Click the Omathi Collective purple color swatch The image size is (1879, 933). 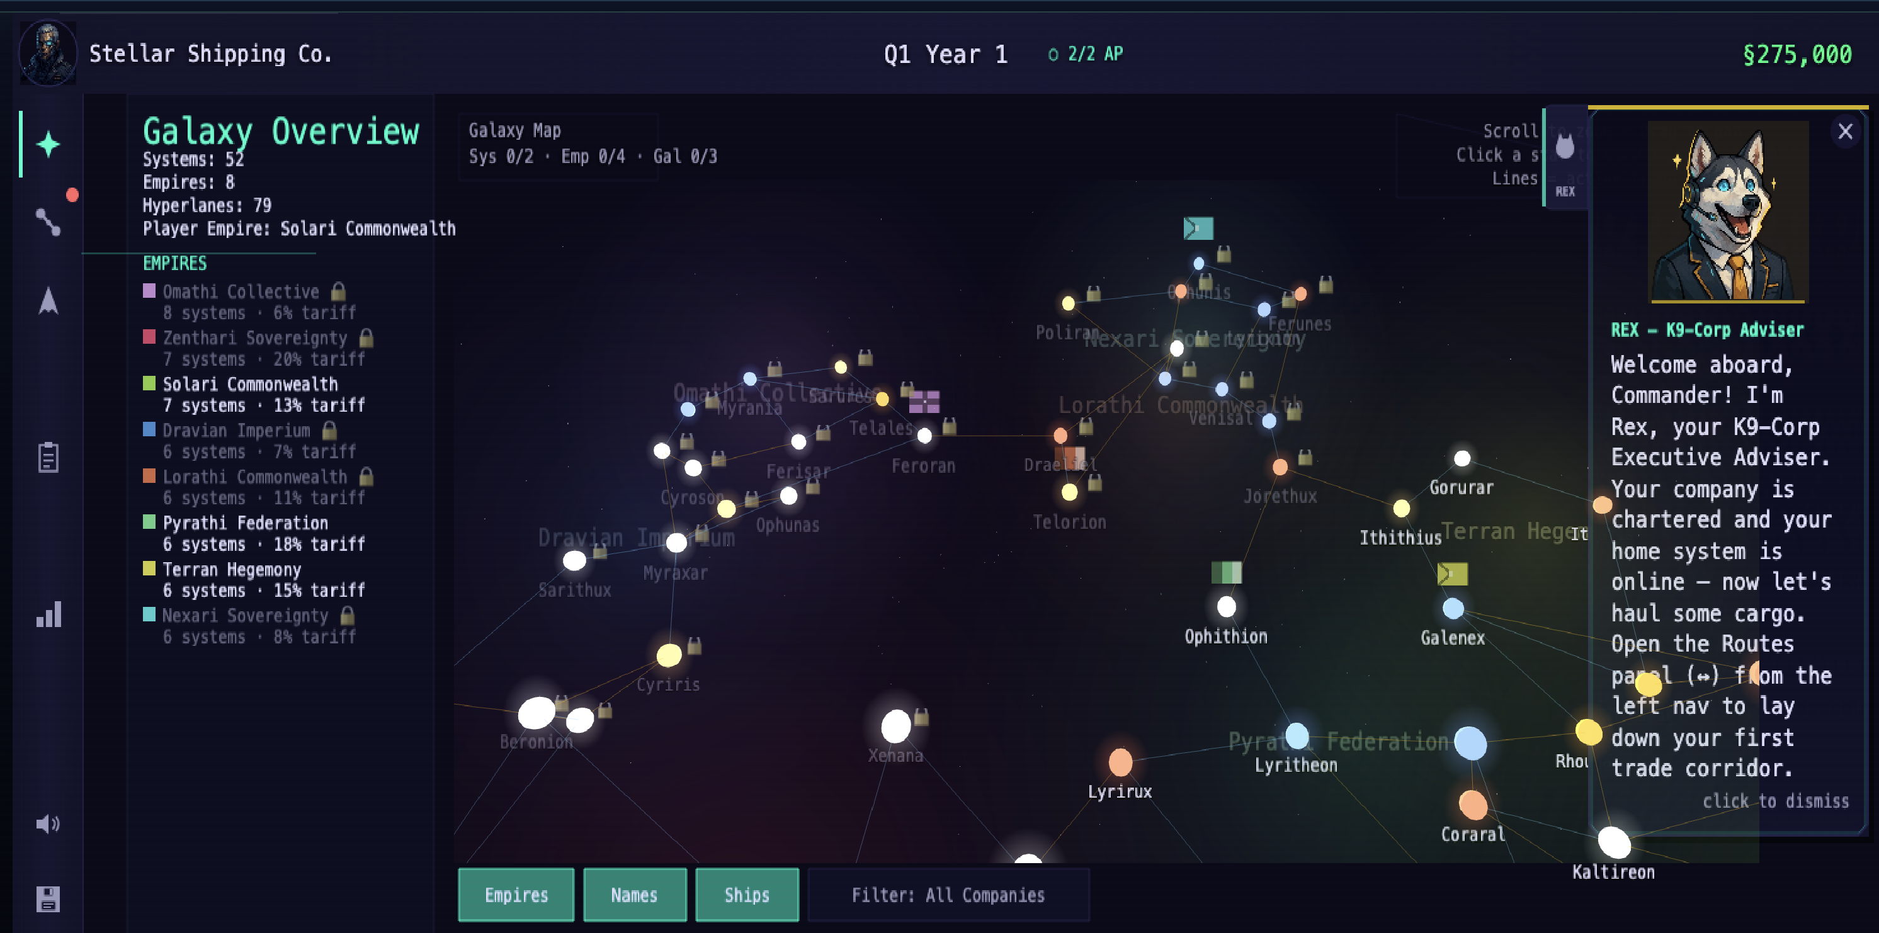149,290
